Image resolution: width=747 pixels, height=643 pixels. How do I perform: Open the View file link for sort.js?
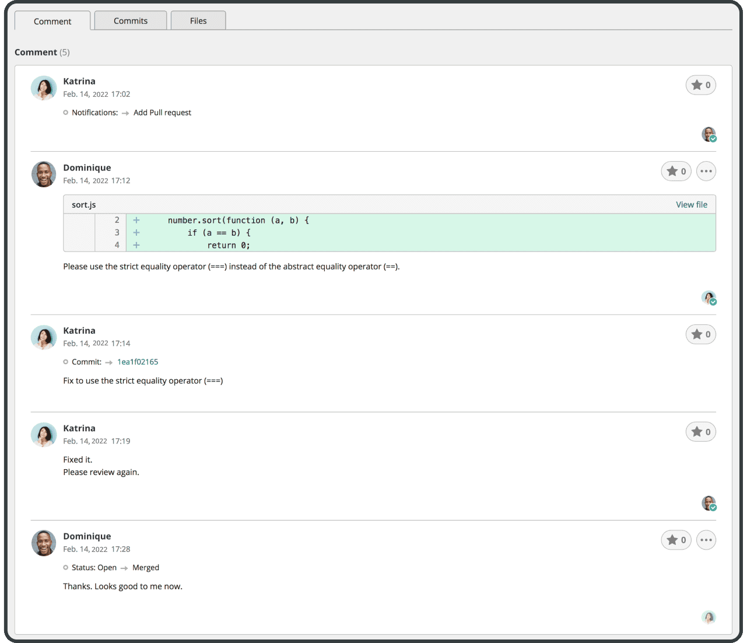692,204
